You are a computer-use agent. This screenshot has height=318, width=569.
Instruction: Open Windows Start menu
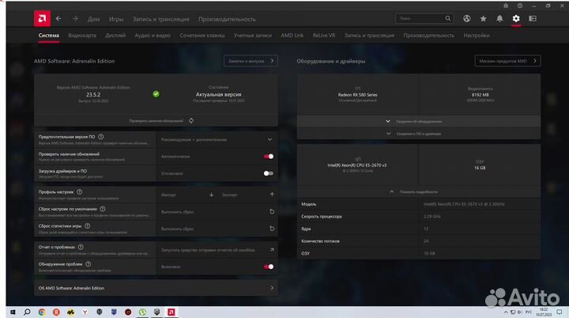[13, 312]
